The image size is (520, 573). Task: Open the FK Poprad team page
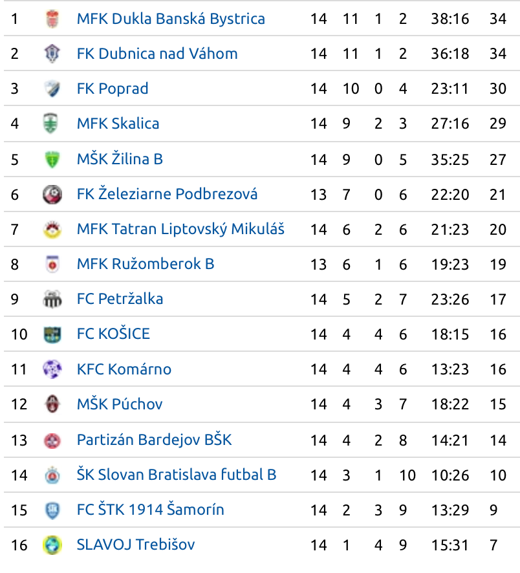pos(113,89)
